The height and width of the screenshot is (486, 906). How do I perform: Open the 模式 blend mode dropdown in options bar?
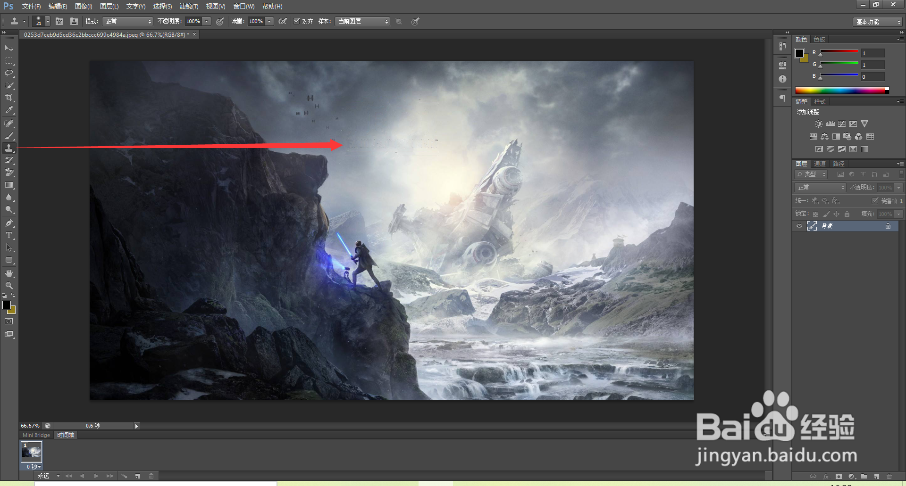click(128, 21)
